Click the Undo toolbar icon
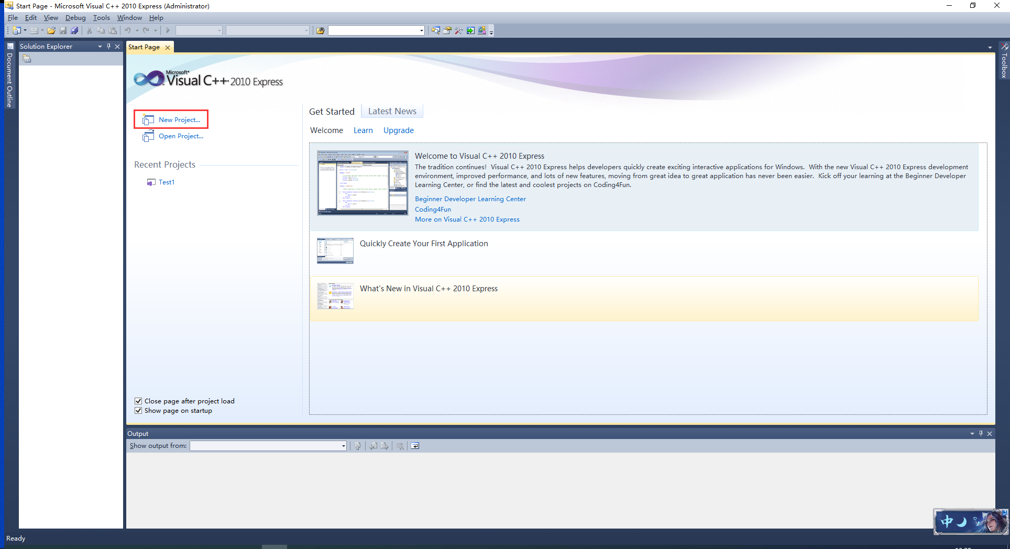The width and height of the screenshot is (1010, 549). (x=128, y=30)
